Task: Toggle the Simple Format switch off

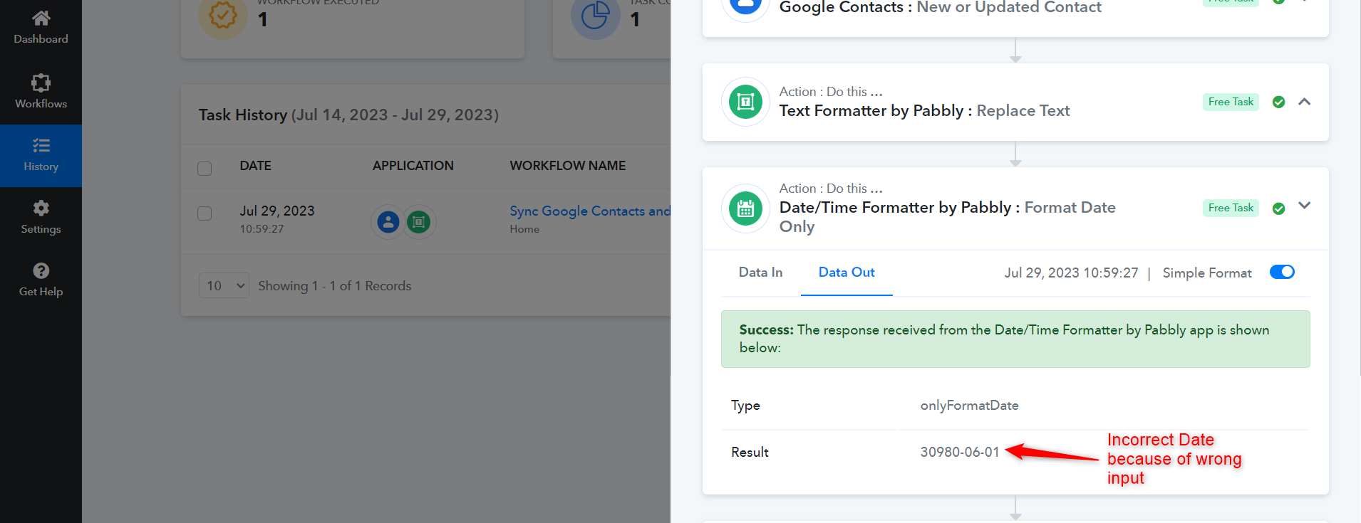Action: [x=1282, y=272]
